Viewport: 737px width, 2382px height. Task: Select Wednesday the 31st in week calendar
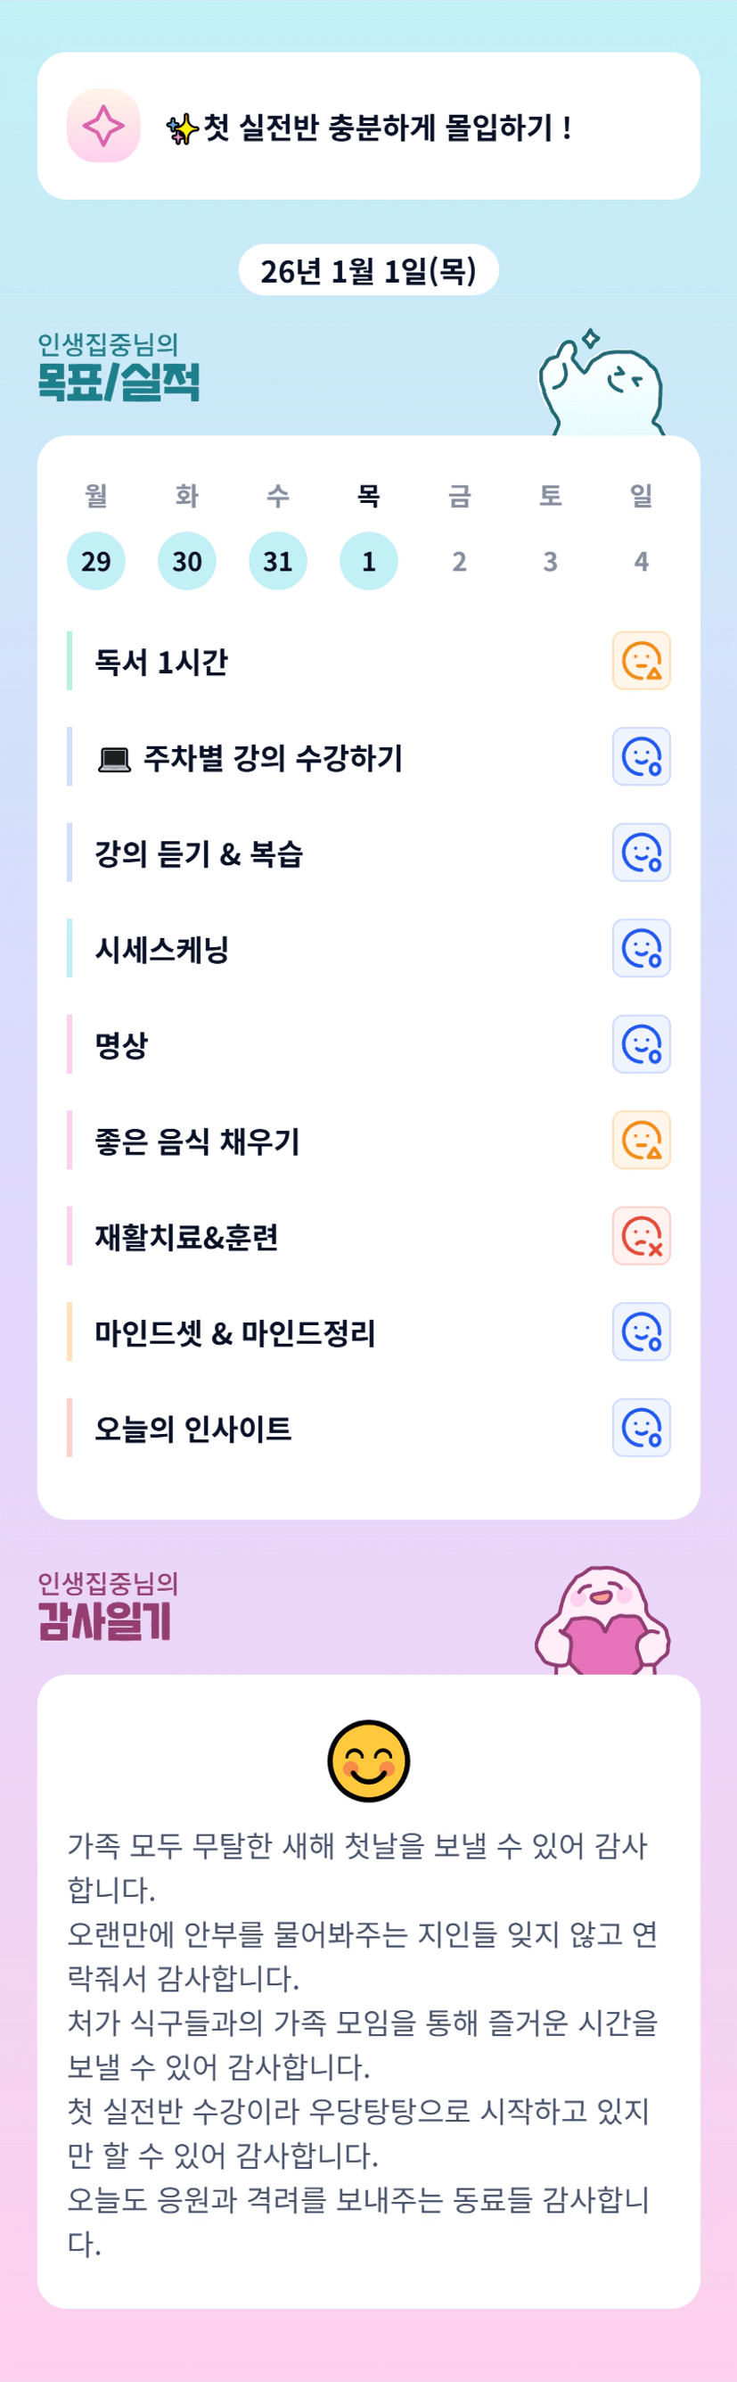(278, 561)
